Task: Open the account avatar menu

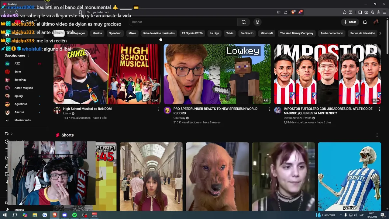Action: click(376, 22)
